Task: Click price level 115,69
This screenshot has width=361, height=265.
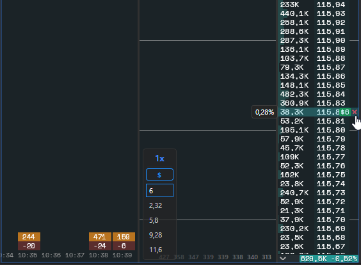Action: (331, 229)
